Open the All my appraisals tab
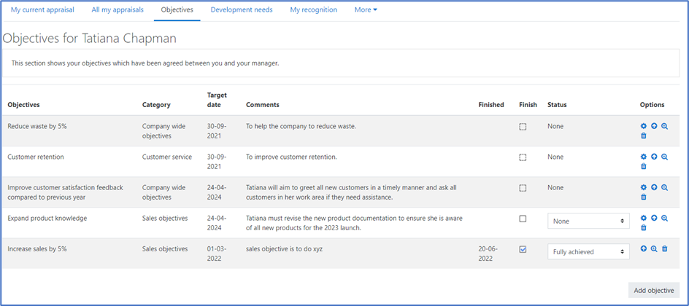 tap(118, 9)
